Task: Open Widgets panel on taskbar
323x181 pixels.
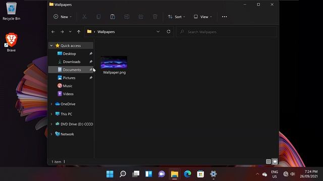Action: (149, 174)
